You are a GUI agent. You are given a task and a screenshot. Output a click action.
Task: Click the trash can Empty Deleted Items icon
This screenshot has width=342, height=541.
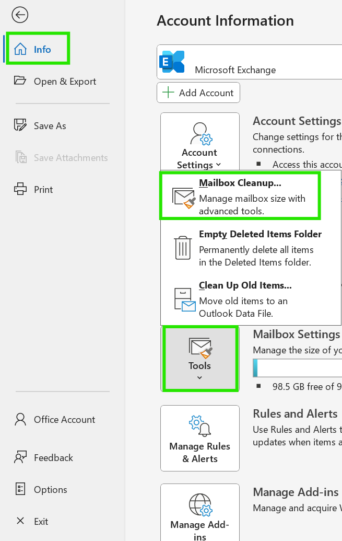tap(183, 248)
